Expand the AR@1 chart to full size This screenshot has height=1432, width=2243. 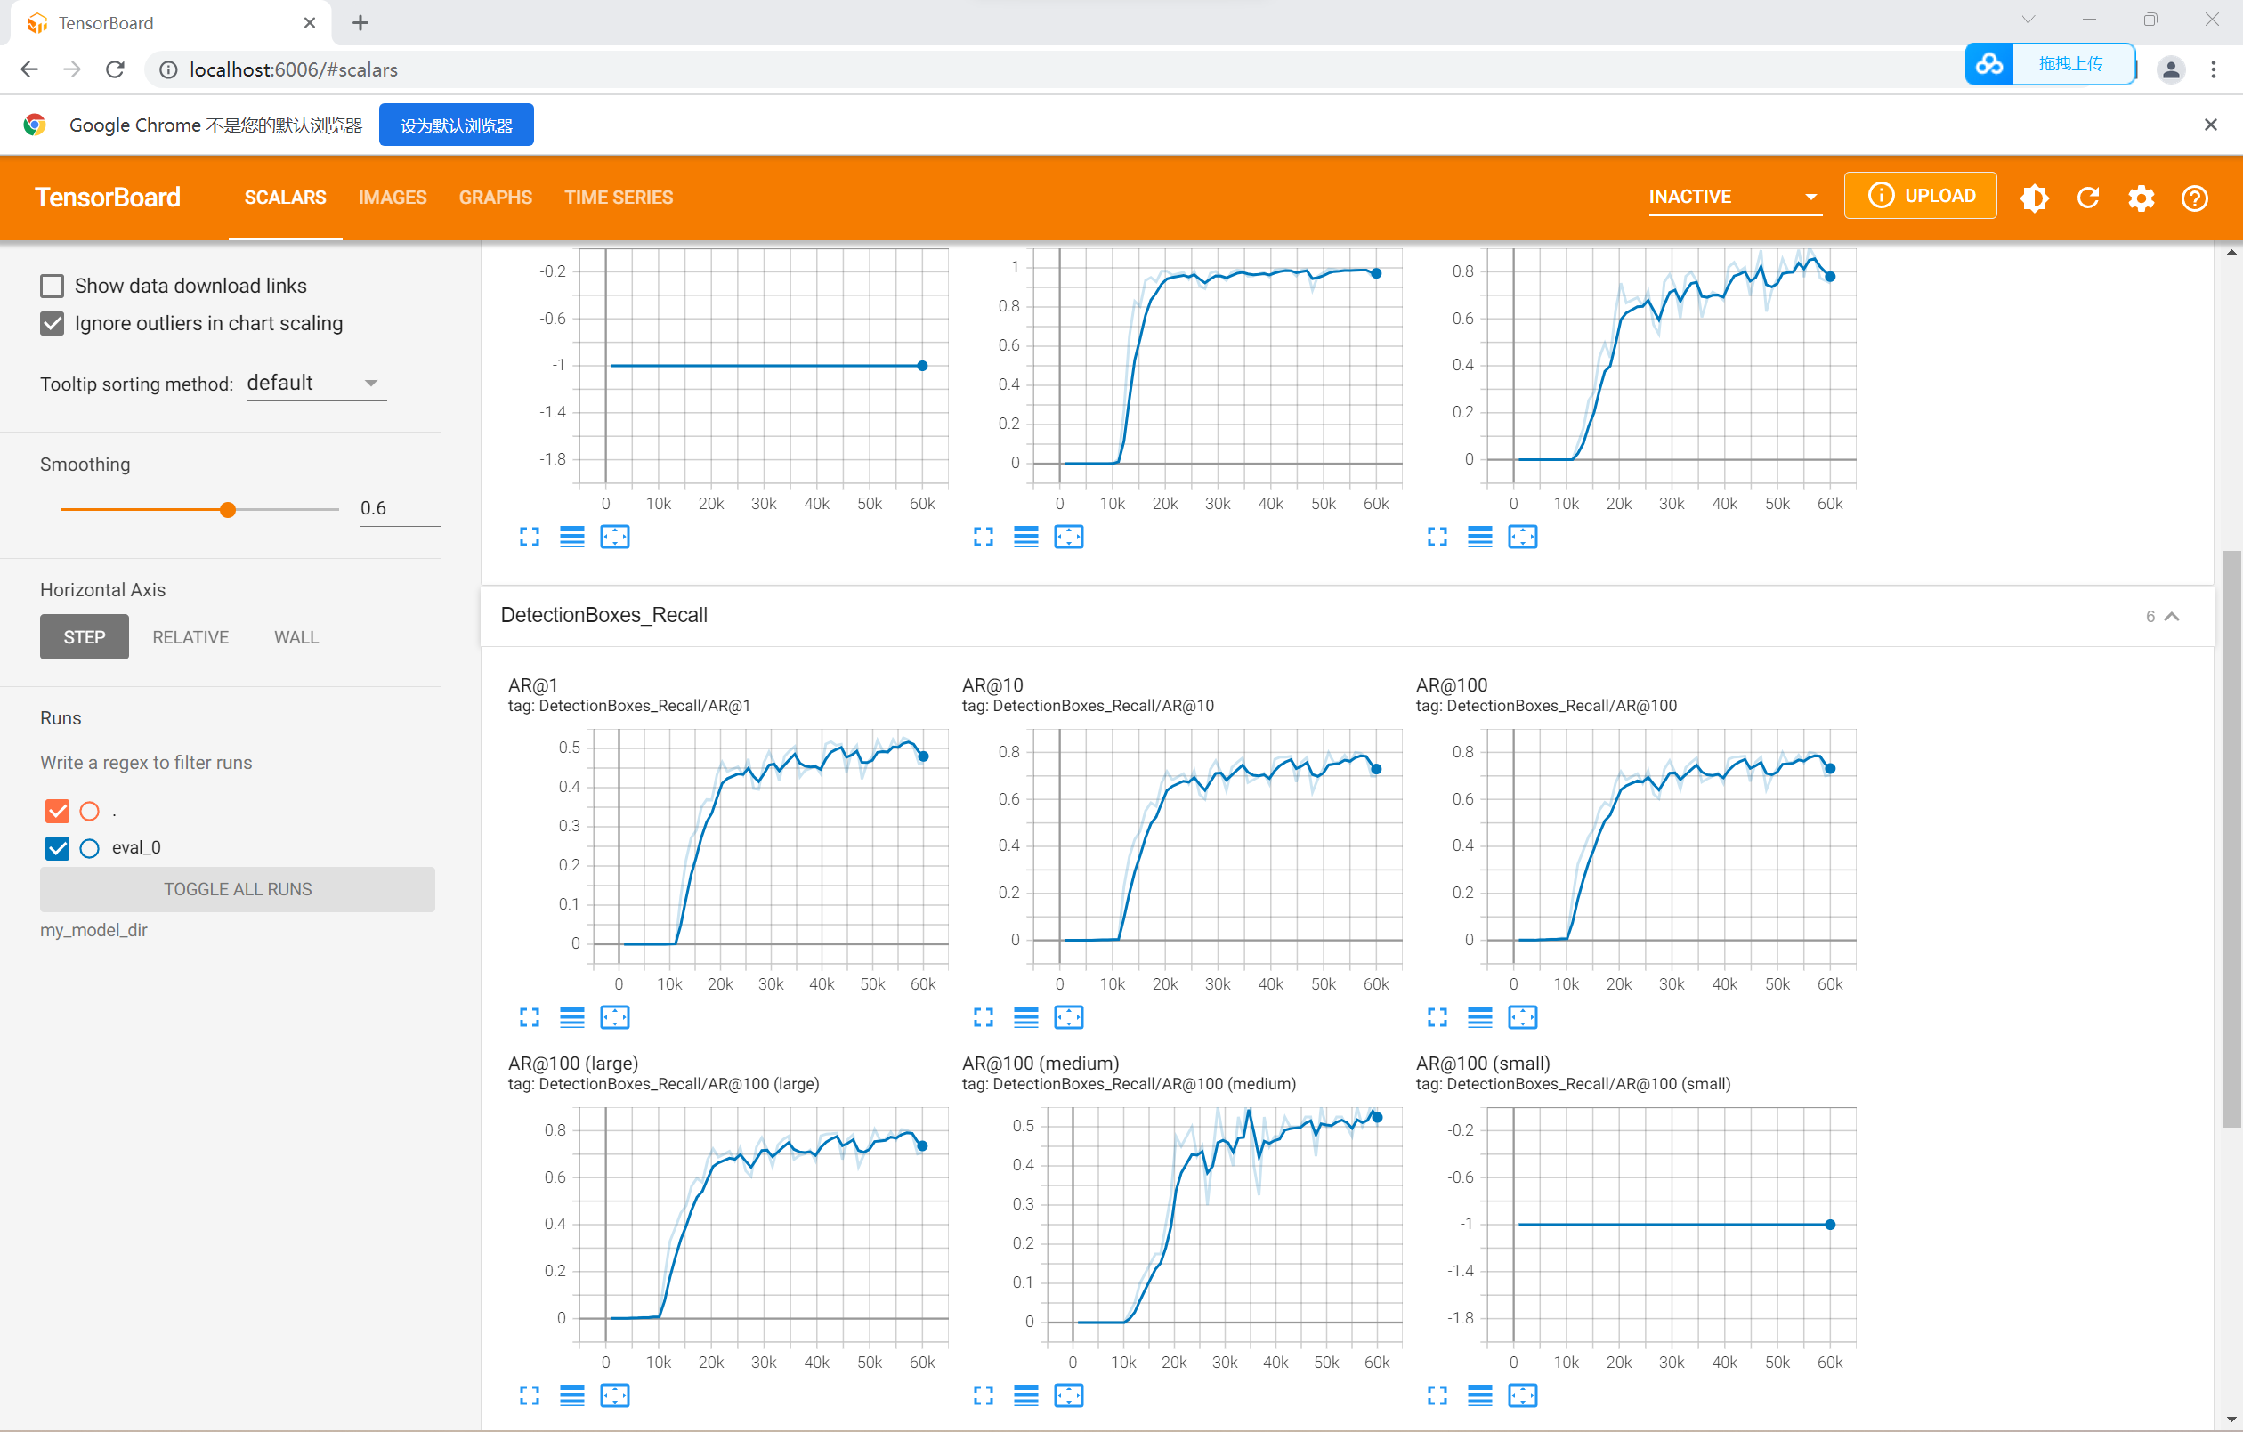click(x=529, y=1017)
